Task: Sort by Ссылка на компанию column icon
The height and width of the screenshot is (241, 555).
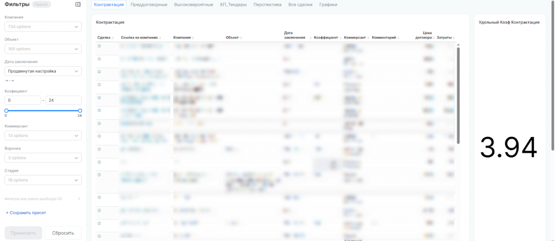Action: (x=160, y=38)
